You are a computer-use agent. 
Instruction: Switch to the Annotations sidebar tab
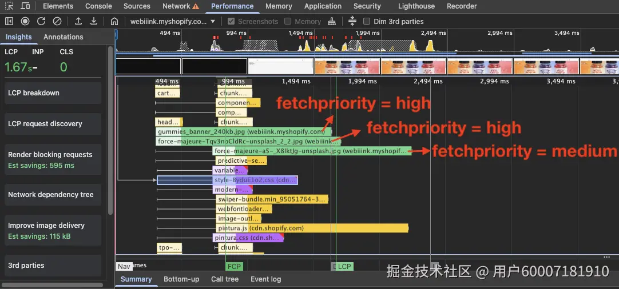pos(63,37)
